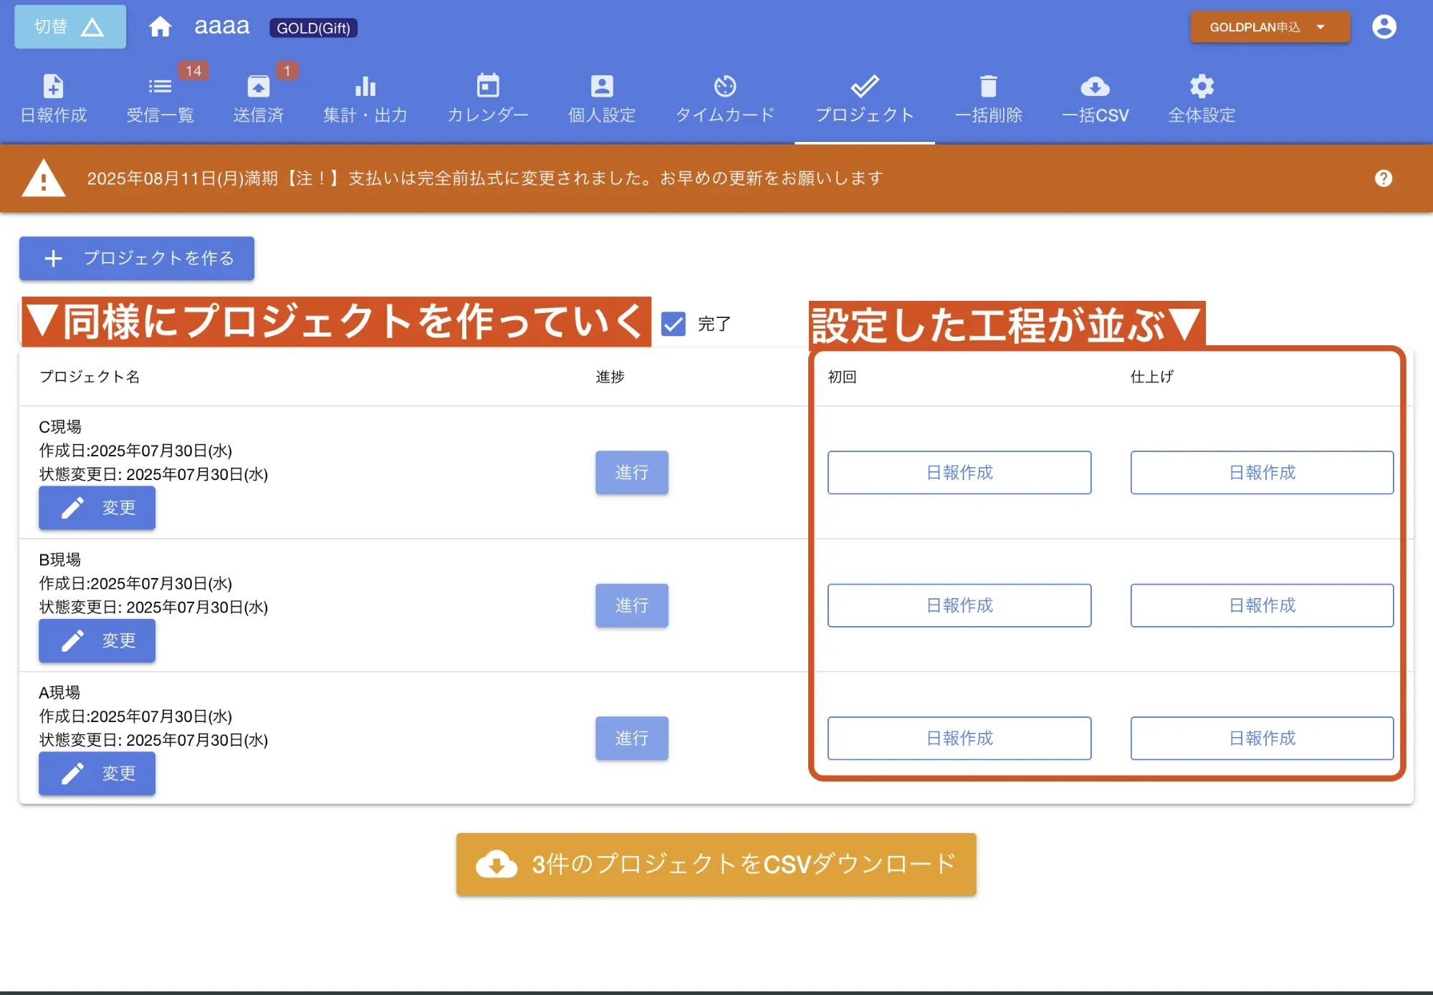Toggle the 完了 checkbox
Screen dimensions: 1433x995
(672, 325)
